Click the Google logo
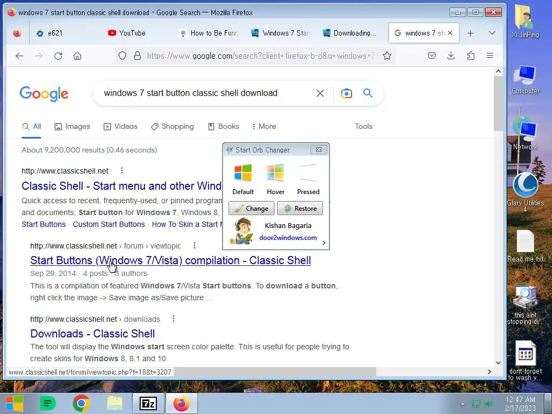This screenshot has width=552, height=414. 44,94
